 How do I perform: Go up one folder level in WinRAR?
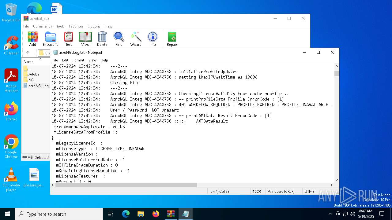(x=28, y=53)
